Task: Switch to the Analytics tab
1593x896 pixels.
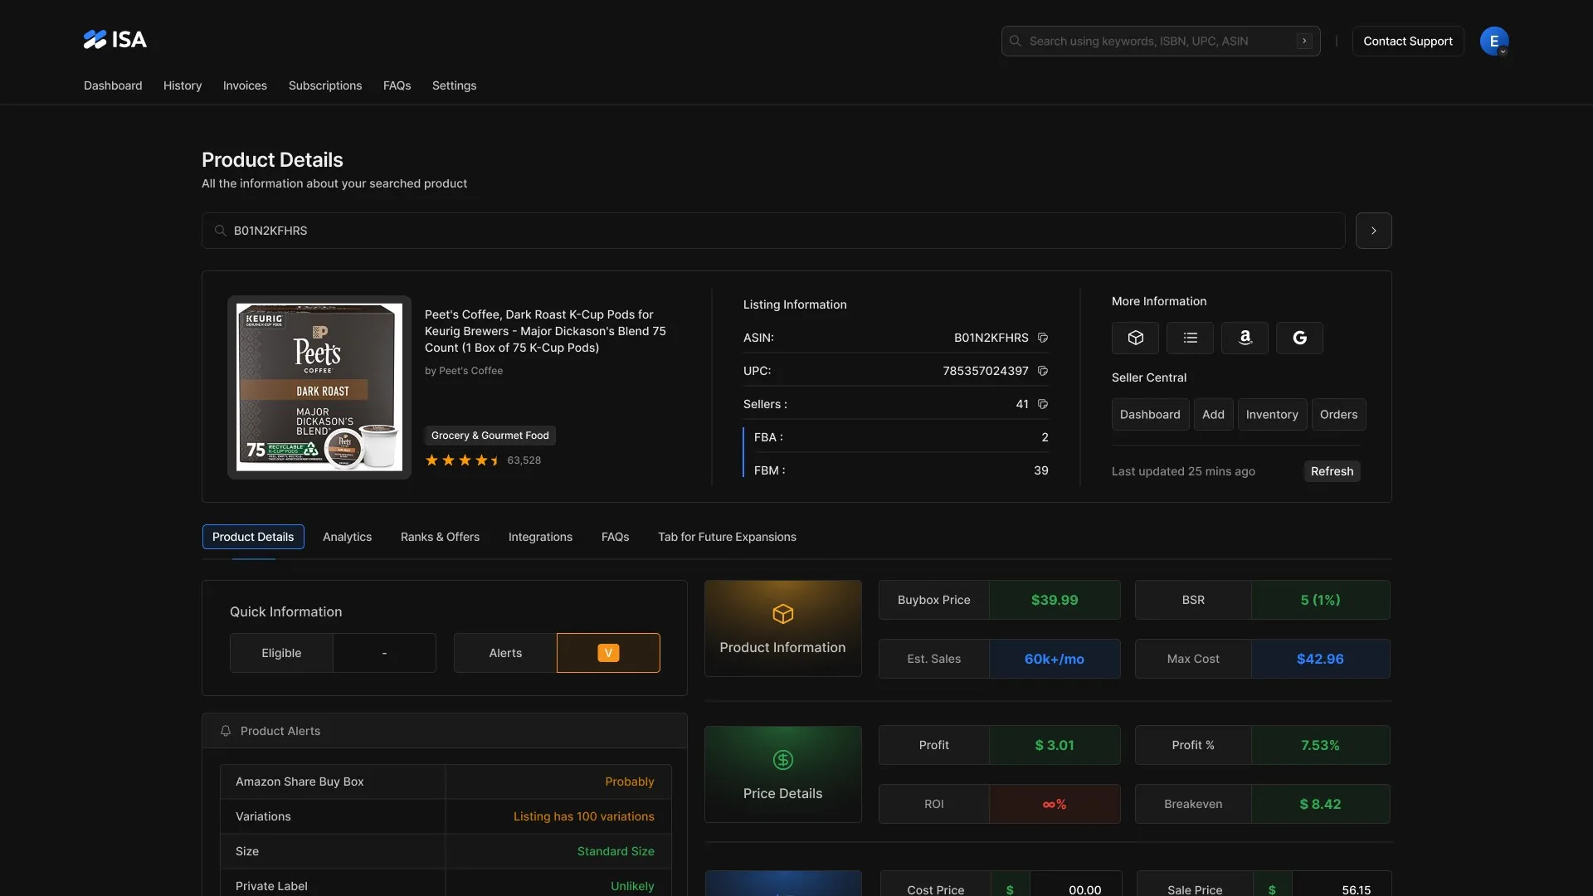Action: (x=347, y=537)
